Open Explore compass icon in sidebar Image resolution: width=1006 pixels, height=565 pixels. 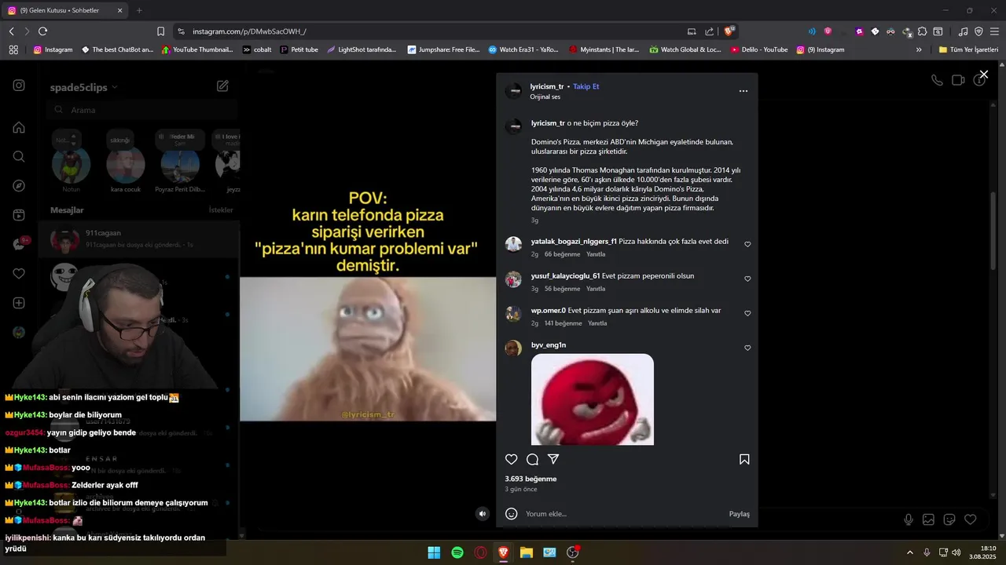(x=19, y=186)
